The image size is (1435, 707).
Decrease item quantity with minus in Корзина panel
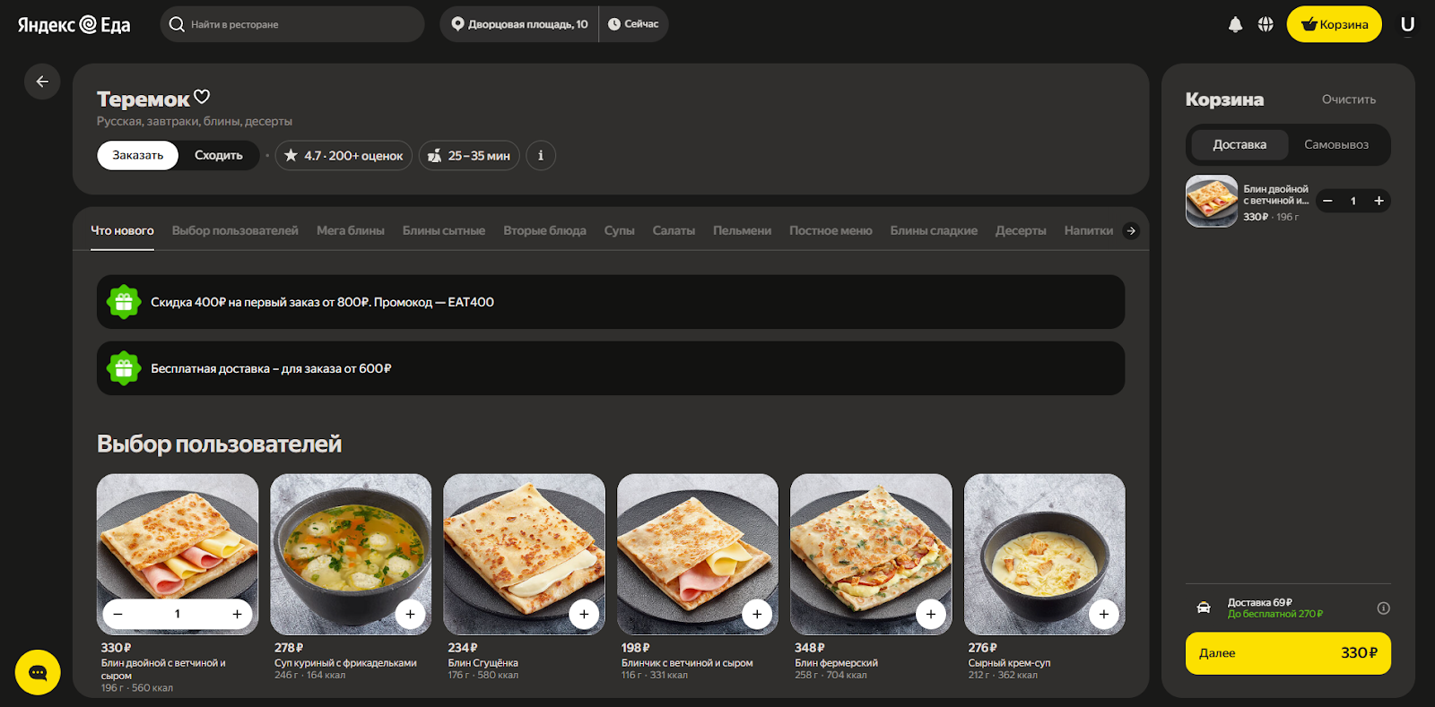[x=1327, y=201]
